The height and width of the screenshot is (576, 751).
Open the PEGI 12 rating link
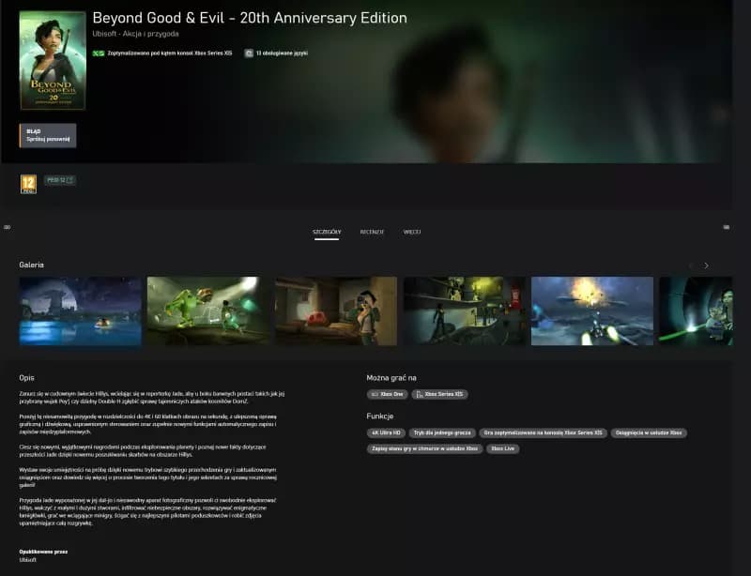coord(60,180)
